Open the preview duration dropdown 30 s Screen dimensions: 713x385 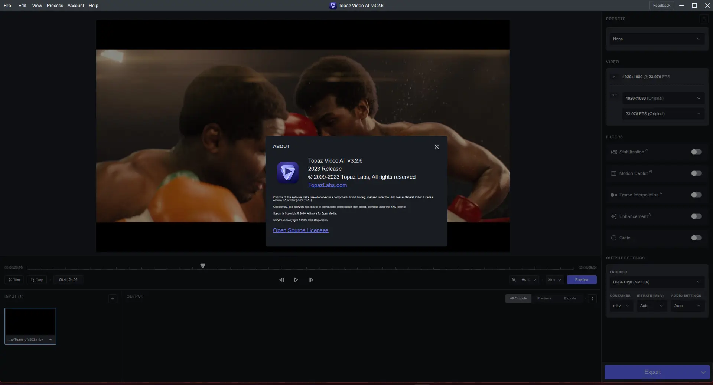point(554,280)
